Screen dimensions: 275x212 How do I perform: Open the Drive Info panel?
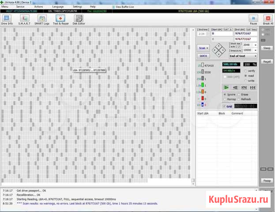point(8,19)
